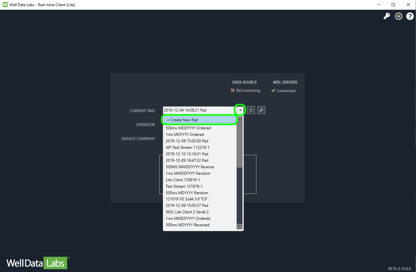Click the green check connected status icon
The width and height of the screenshot is (416, 272).
coord(273,91)
